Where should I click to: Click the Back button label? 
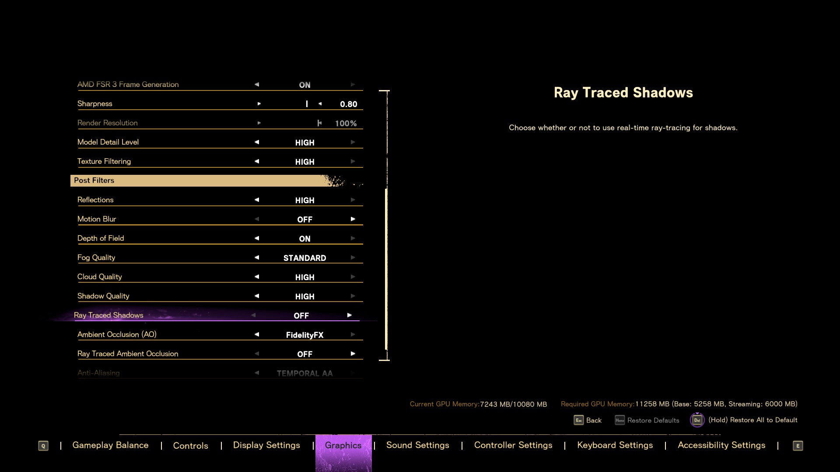tap(594, 420)
